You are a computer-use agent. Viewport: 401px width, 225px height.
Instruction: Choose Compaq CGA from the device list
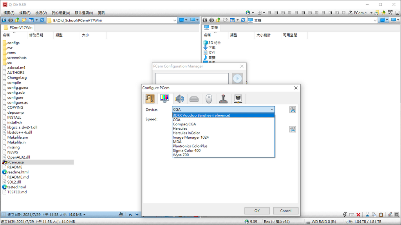click(x=223, y=124)
